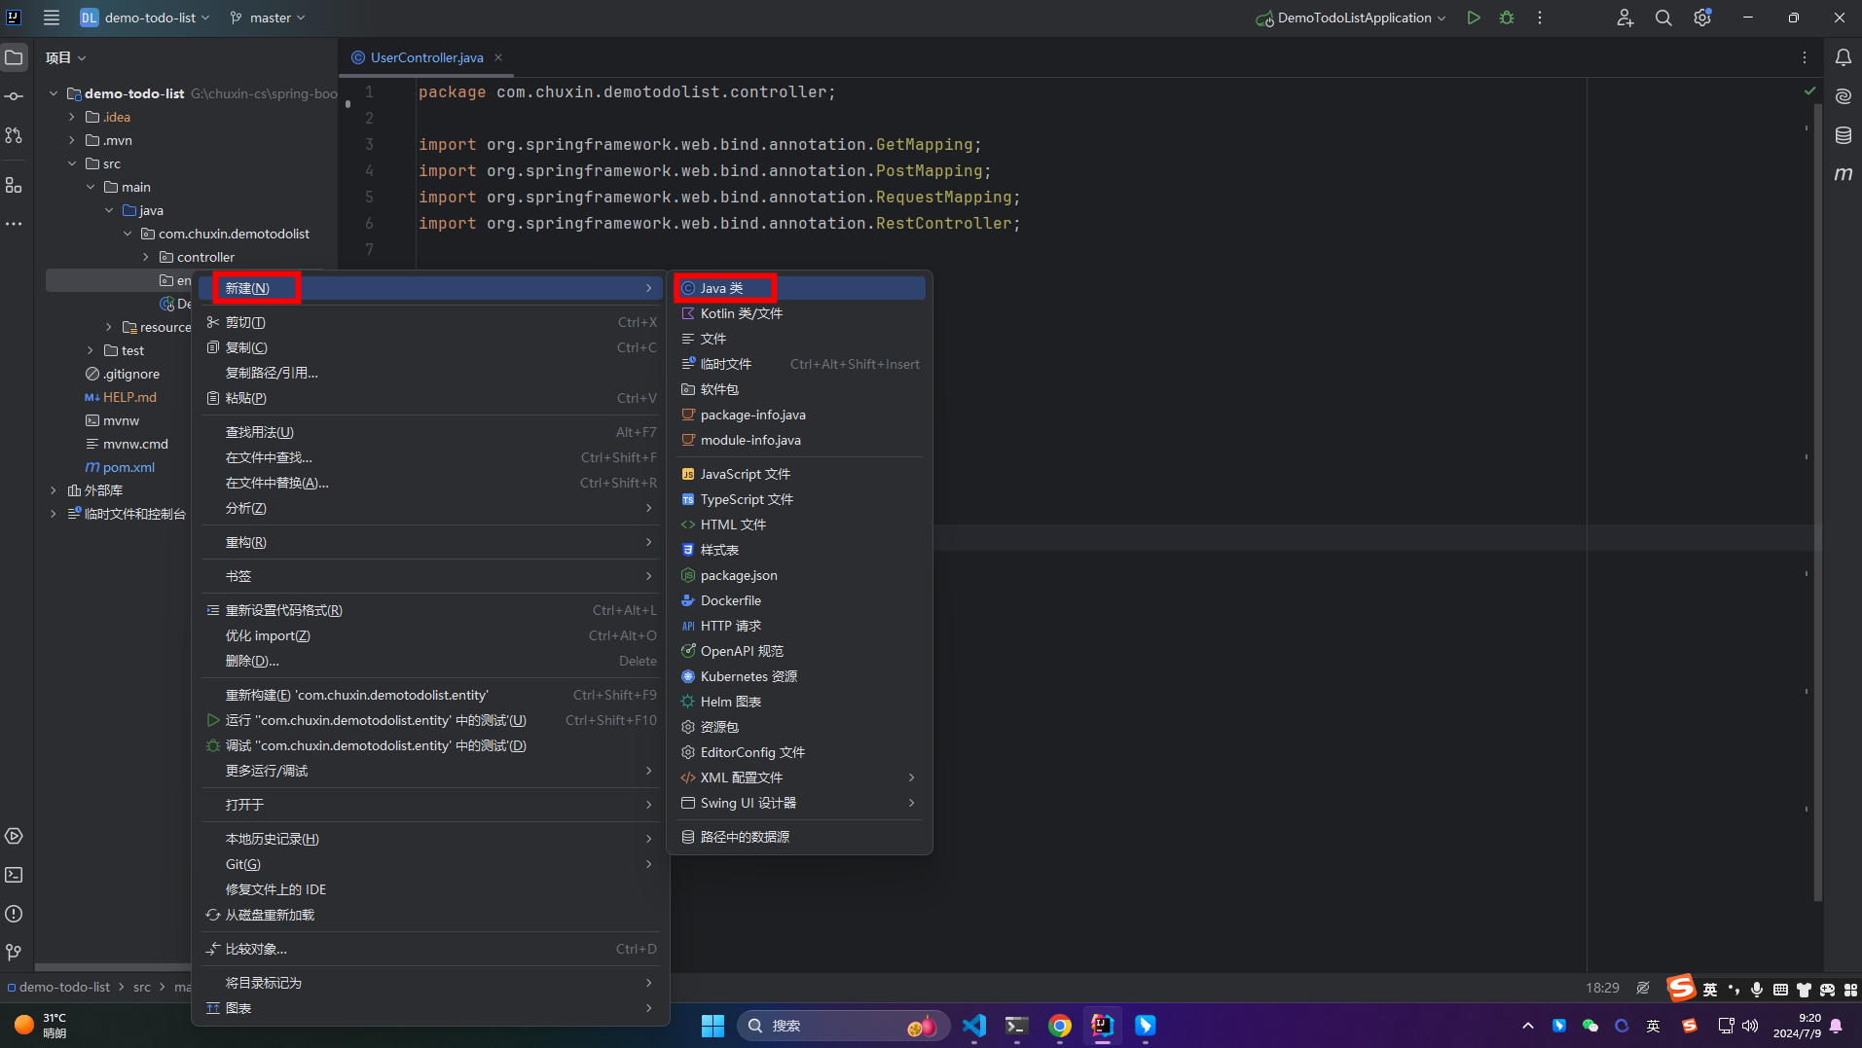Click the 18:29 caret position indicator
The image size is (1862, 1048).
click(1602, 988)
